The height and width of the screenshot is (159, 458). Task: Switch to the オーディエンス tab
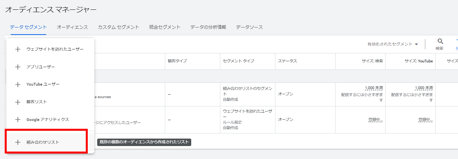point(72,27)
